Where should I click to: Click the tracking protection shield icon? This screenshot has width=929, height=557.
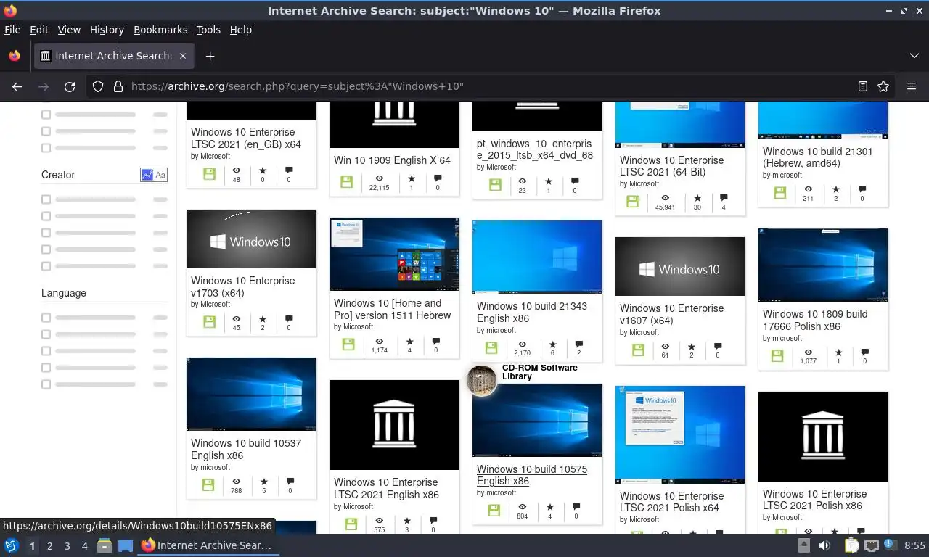[x=98, y=86]
